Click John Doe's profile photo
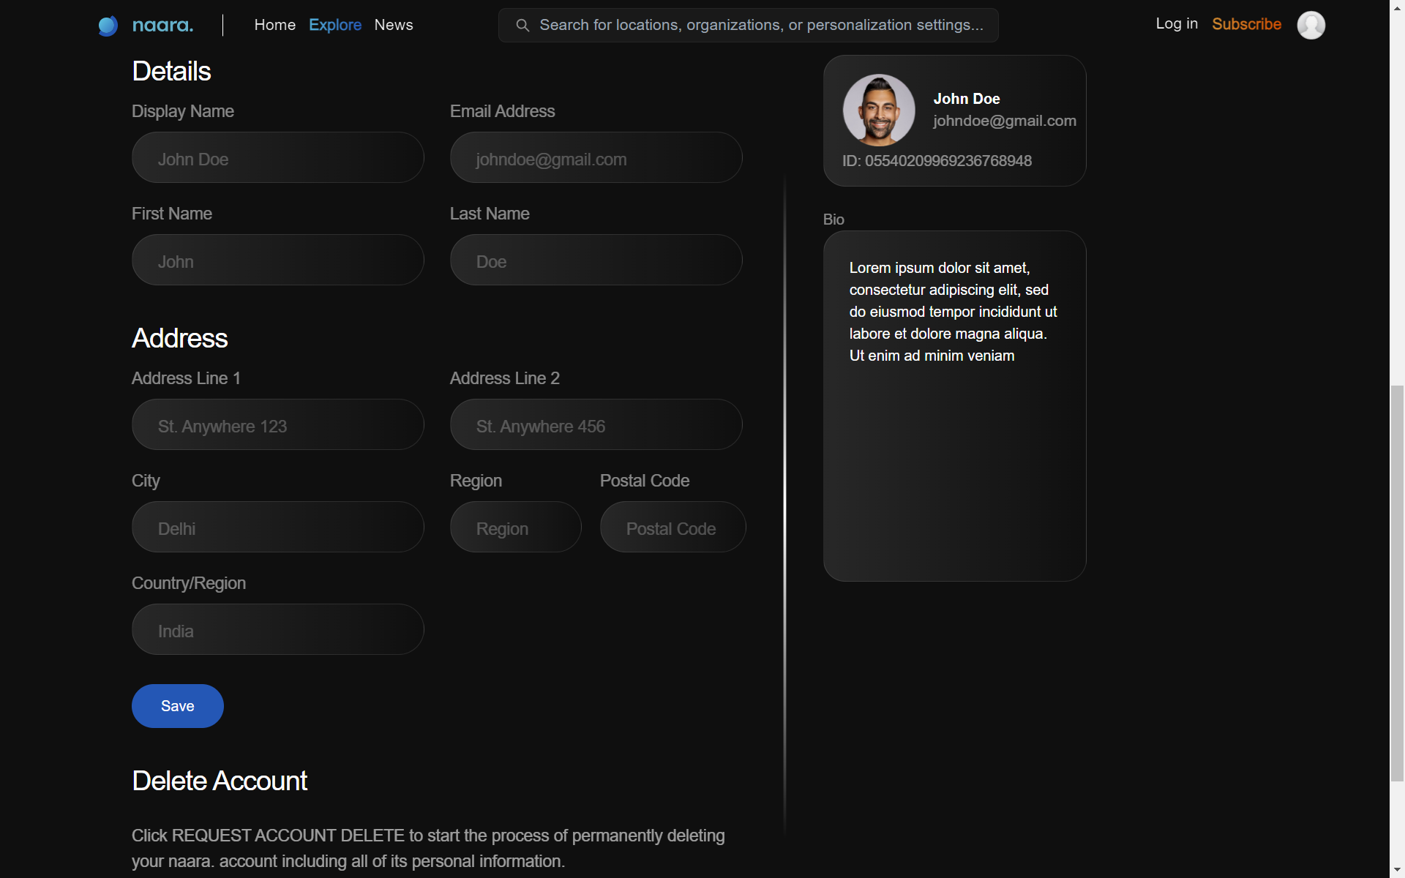Image resolution: width=1405 pixels, height=878 pixels. [878, 110]
